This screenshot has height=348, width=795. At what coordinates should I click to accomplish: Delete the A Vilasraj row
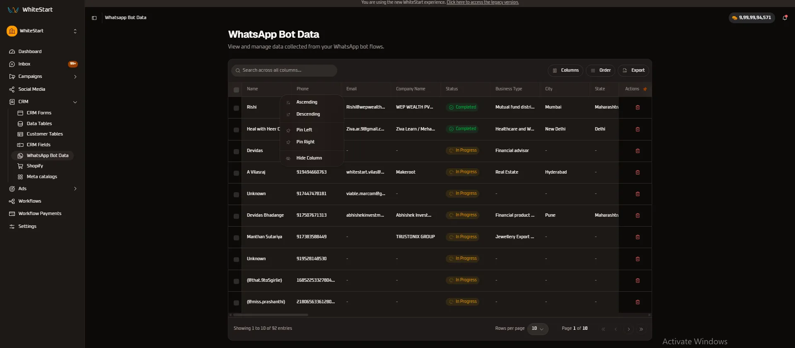638,172
